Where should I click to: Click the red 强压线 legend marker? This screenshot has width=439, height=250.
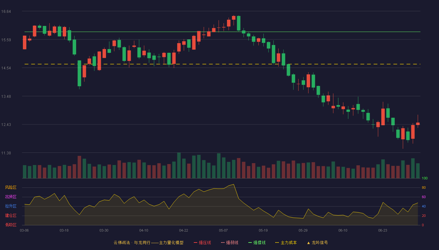(195, 242)
